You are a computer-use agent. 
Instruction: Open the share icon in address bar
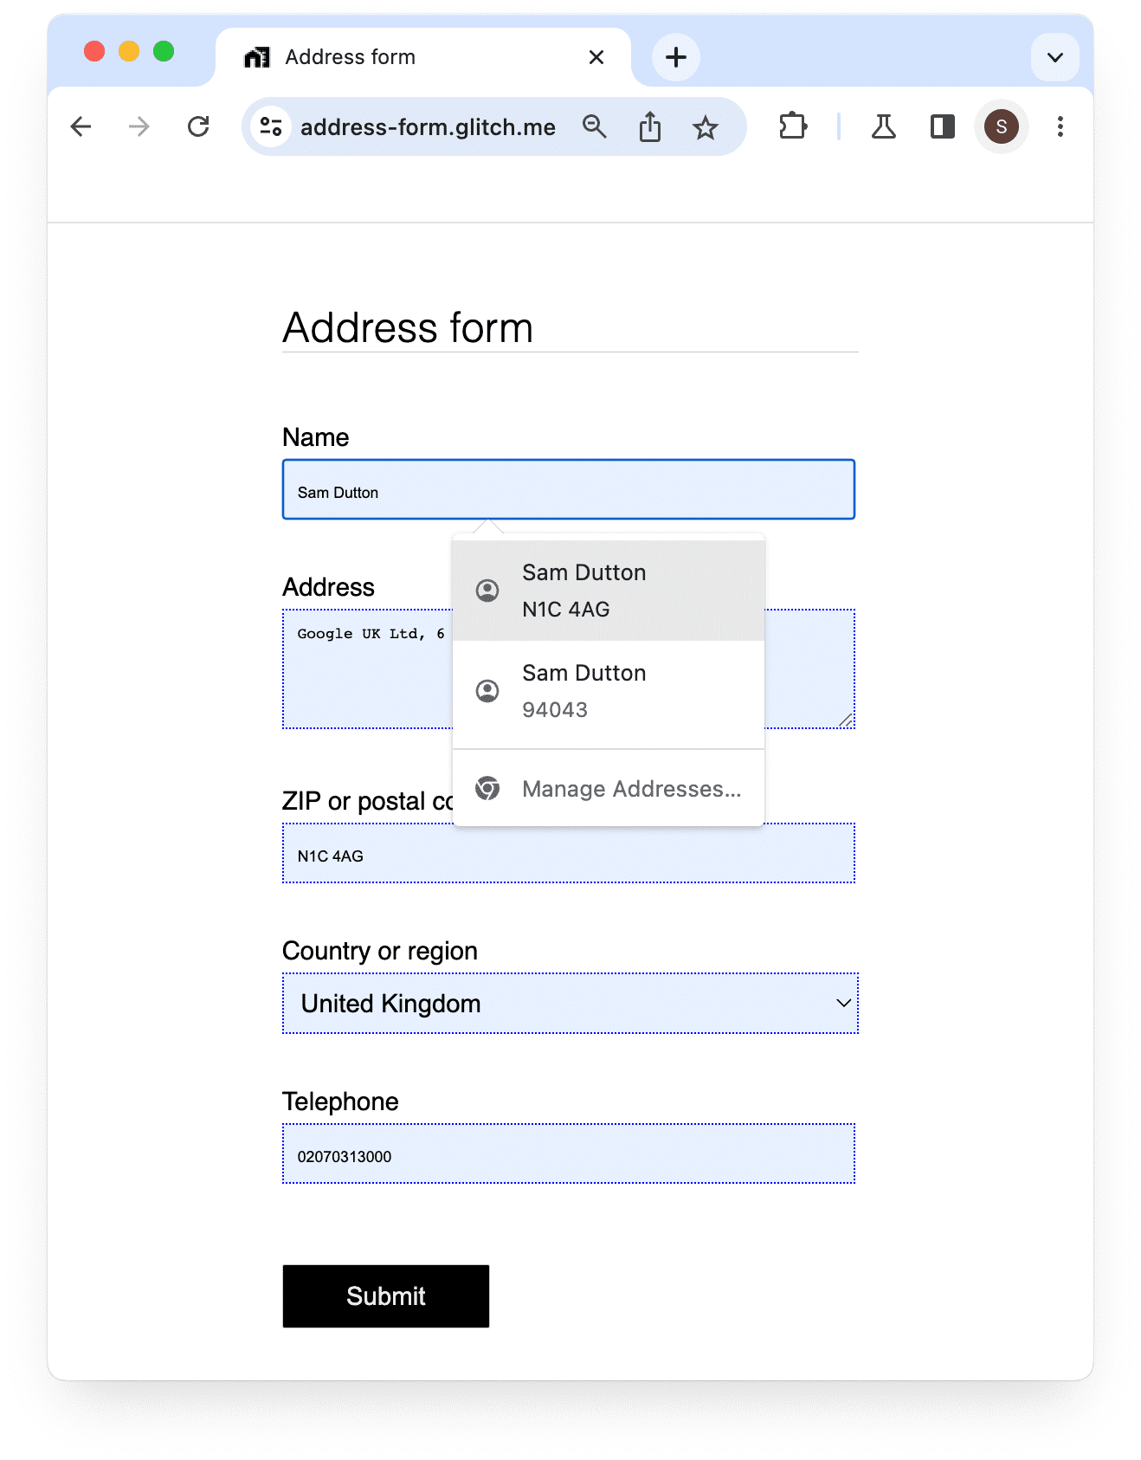coord(649,126)
